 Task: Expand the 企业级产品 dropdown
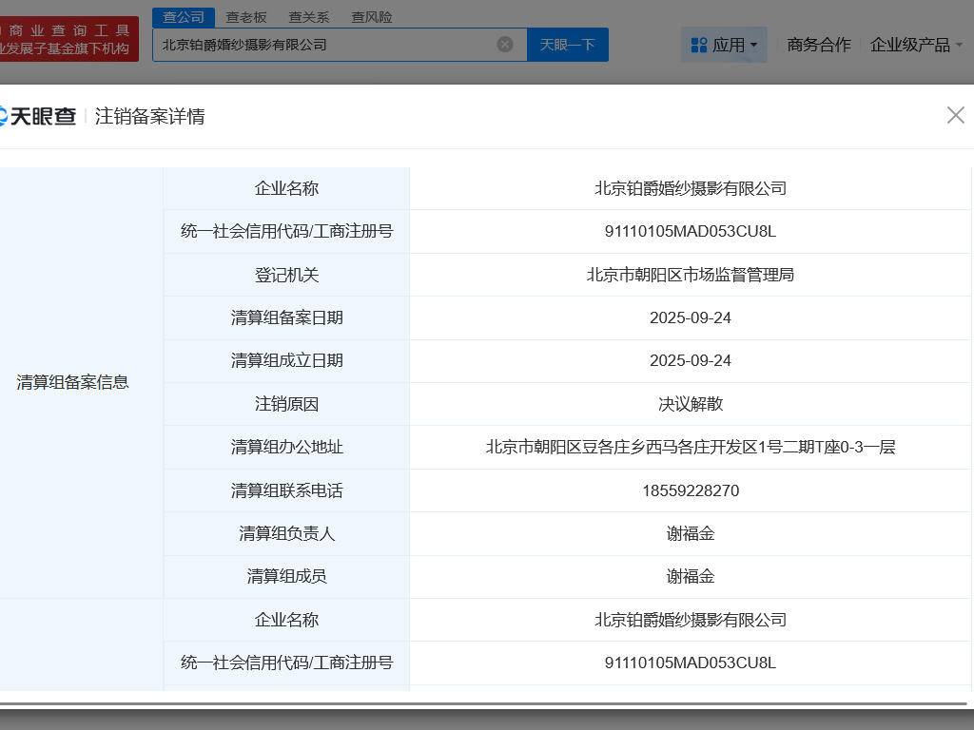pos(915,45)
